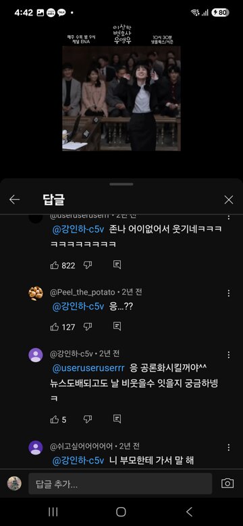The width and height of the screenshot is (243, 526).
Task: Like the Peel_the_potato comment
Action: coord(55,327)
